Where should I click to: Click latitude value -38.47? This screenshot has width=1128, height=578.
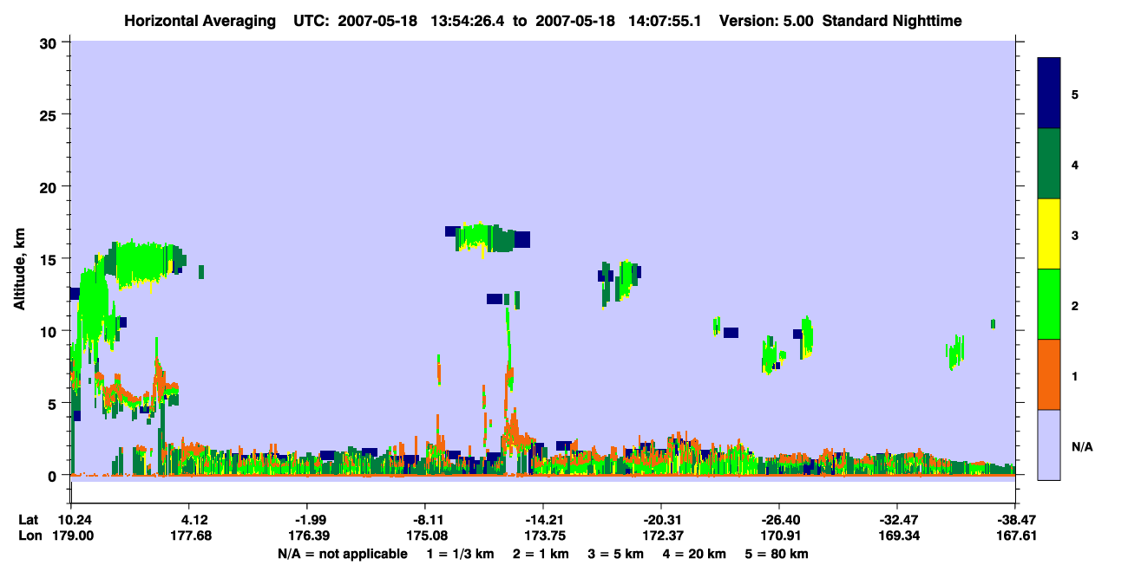click(1015, 520)
